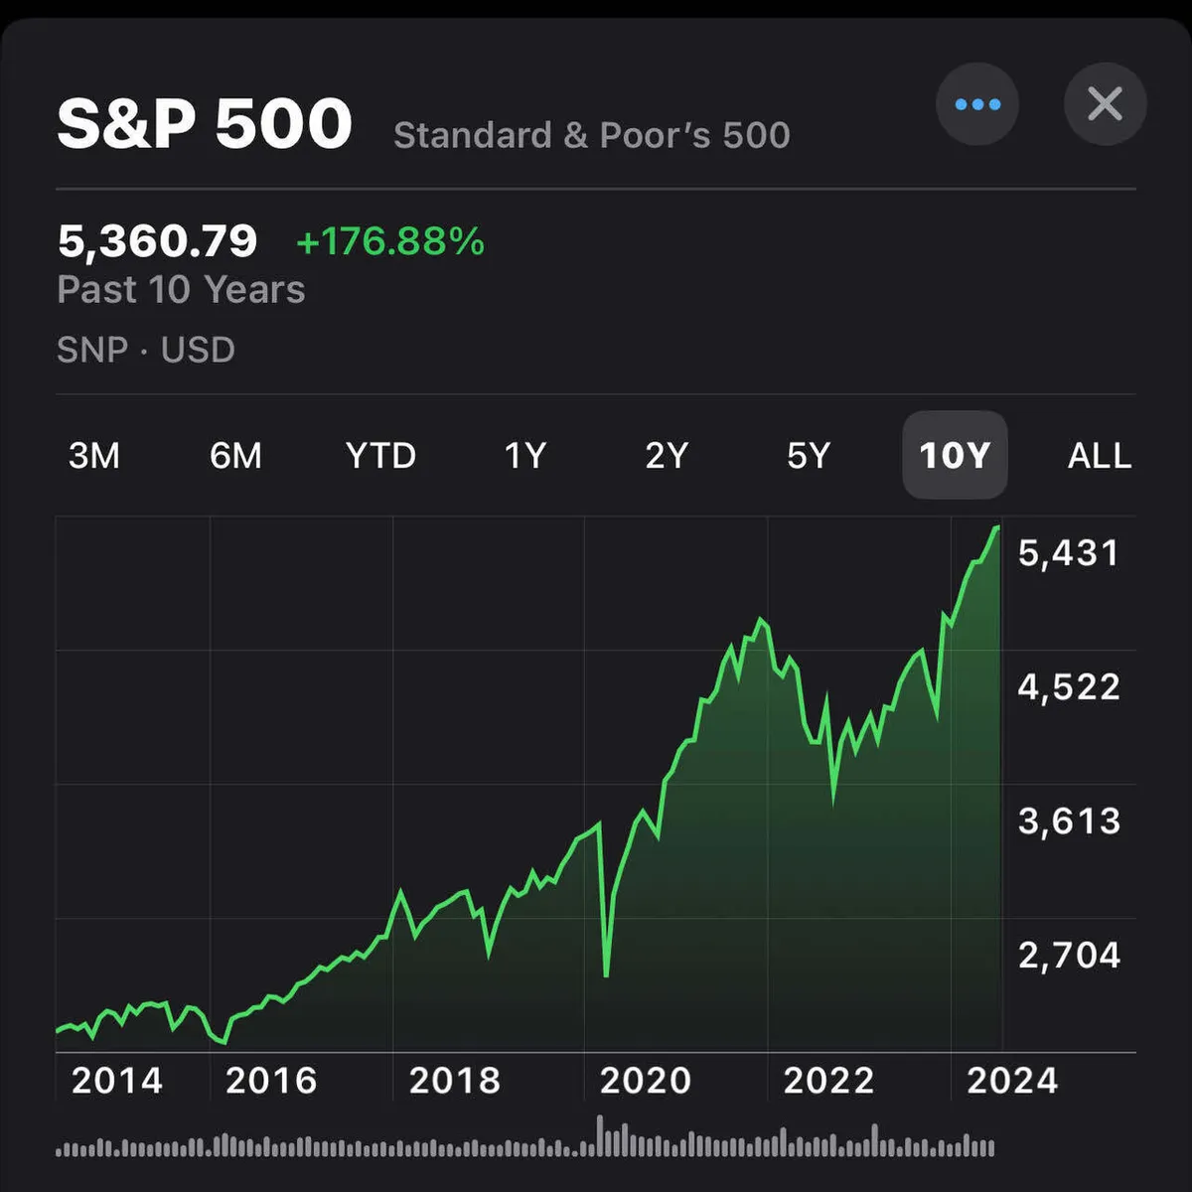Tap the 5,431 y-axis label

1069,553
